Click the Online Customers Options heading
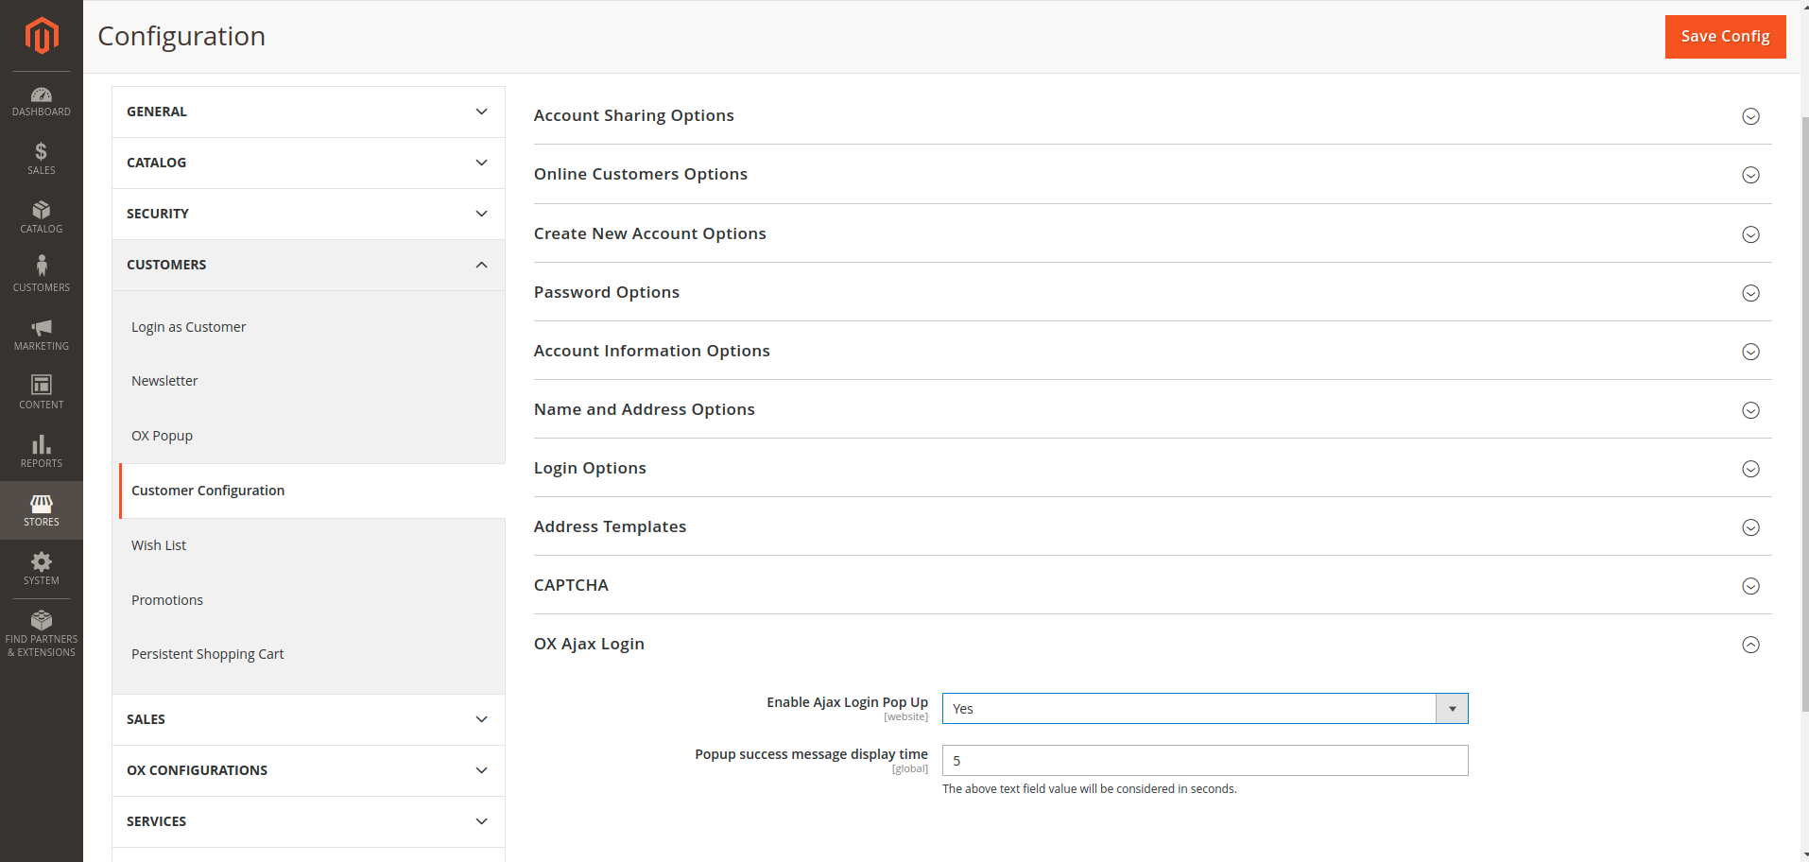Screen dimensions: 1809x862 [x=641, y=174]
